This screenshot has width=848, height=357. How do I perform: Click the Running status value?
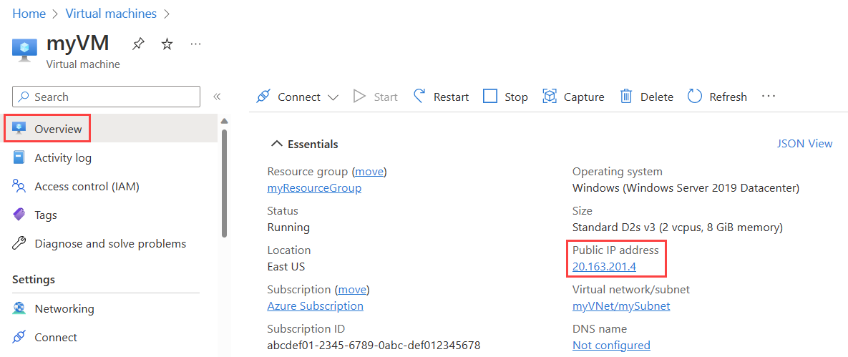pyautogui.click(x=288, y=228)
